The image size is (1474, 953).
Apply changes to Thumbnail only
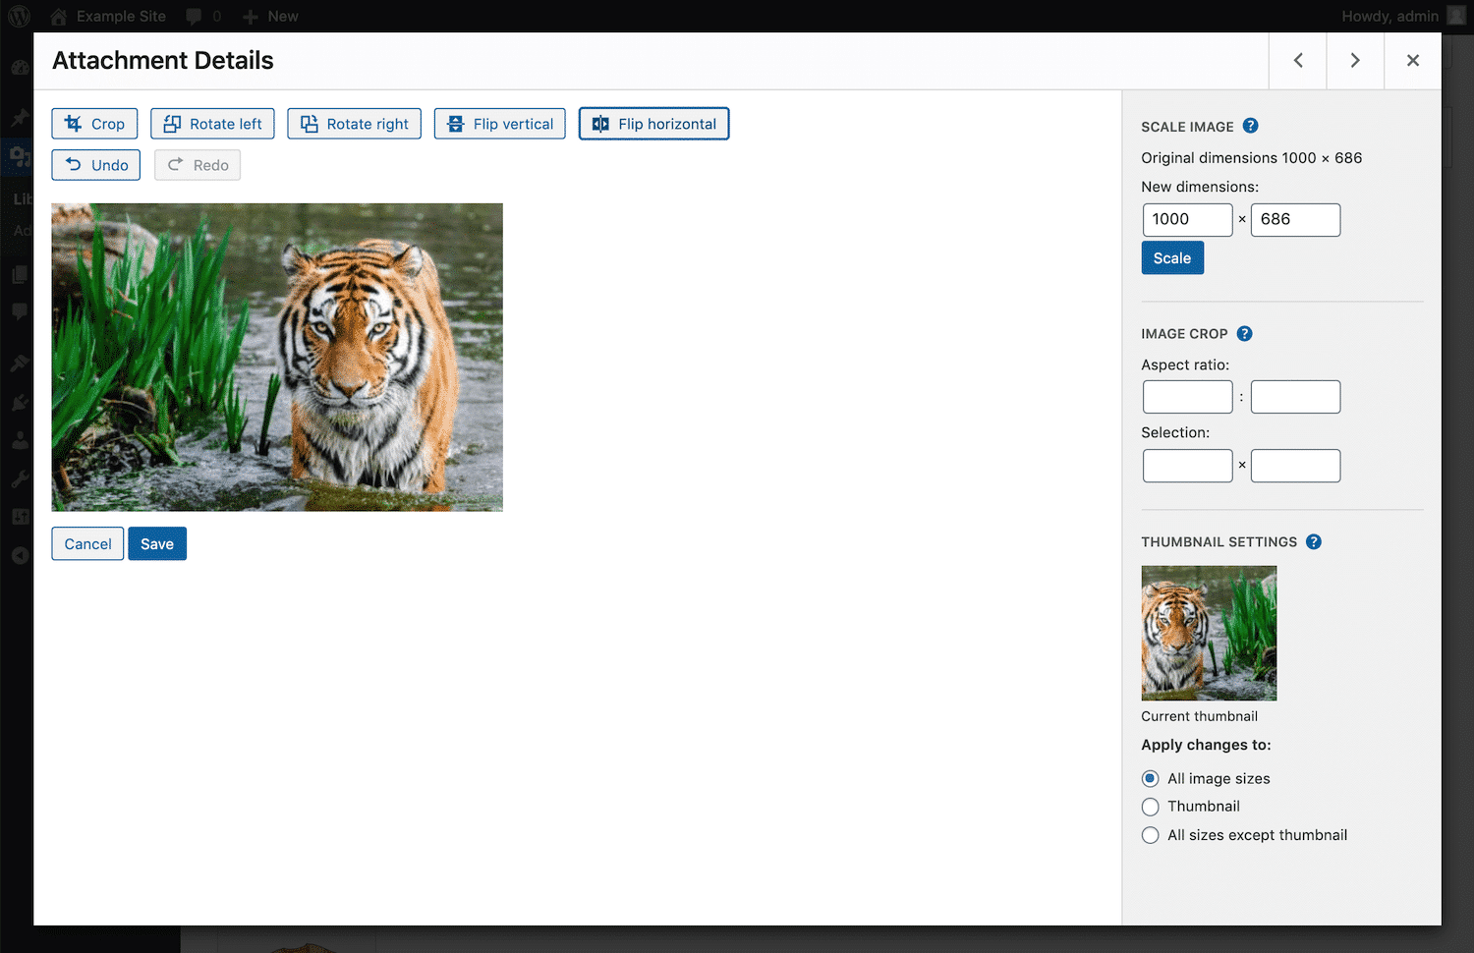coord(1150,807)
